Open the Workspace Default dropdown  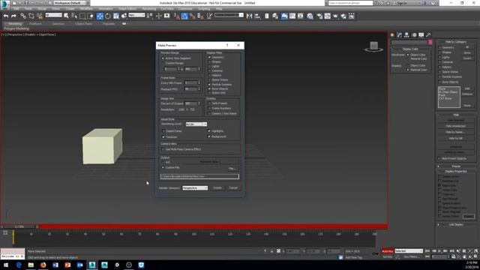point(70,3)
